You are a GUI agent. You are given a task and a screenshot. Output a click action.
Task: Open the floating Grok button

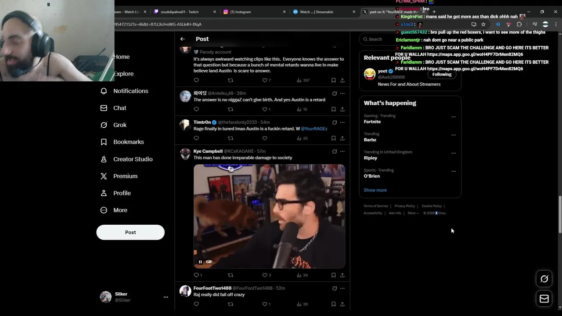544,279
